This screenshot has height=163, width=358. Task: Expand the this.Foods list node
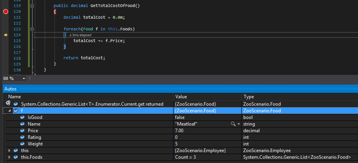(9, 157)
